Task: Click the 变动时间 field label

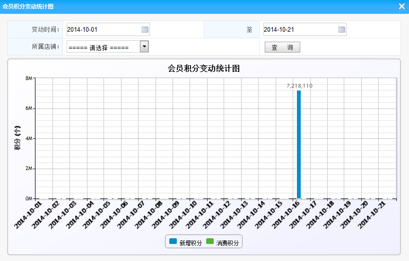Action: pyautogui.click(x=45, y=29)
